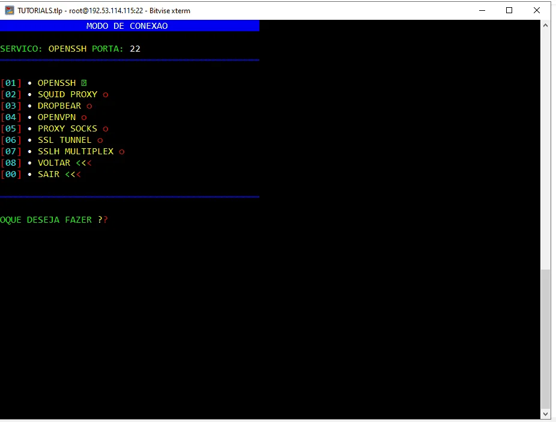This screenshot has height=422, width=556.
Task: Select the OPENVPN menu entry
Action: tap(56, 117)
